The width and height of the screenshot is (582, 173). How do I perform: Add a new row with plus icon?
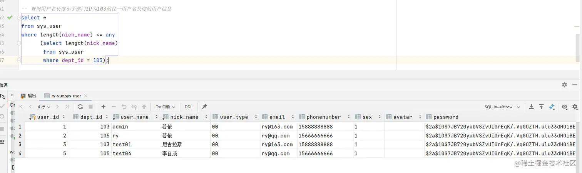pos(103,107)
